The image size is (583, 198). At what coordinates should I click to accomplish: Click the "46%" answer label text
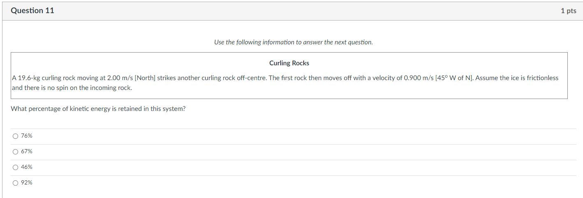point(27,167)
